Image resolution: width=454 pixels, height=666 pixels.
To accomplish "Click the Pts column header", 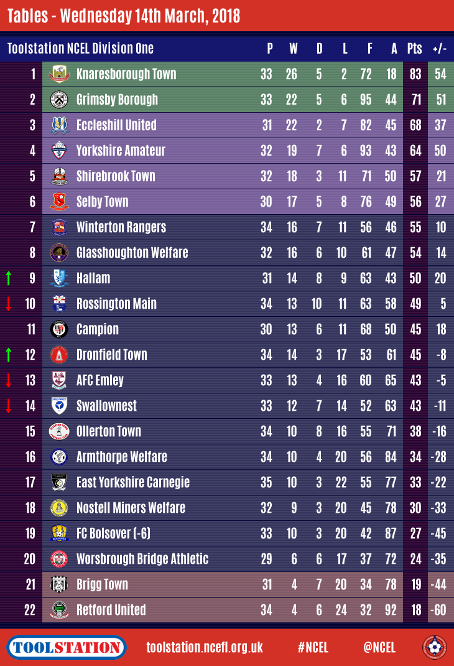I will (414, 49).
